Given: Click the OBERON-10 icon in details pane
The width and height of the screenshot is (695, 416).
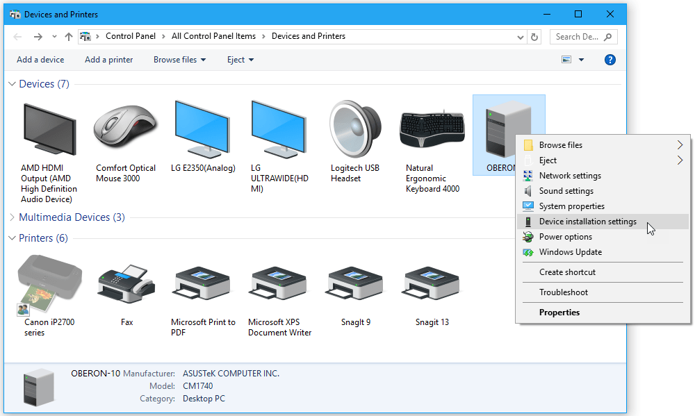Looking at the screenshot, I should [39, 388].
